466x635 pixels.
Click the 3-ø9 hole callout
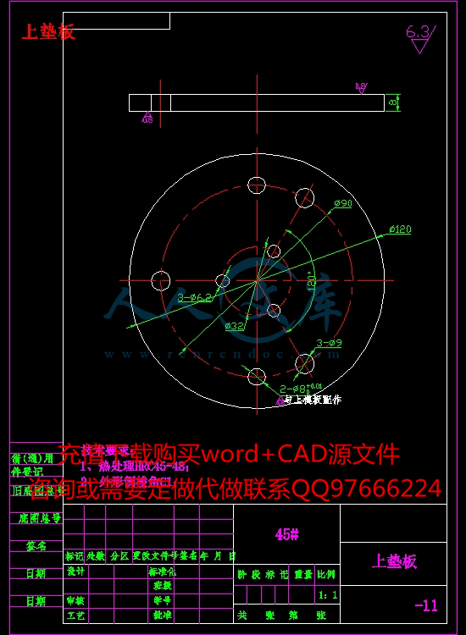click(329, 343)
